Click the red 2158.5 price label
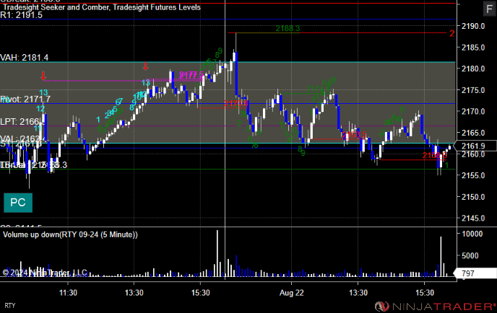This screenshot has height=313, width=497. coord(435,155)
